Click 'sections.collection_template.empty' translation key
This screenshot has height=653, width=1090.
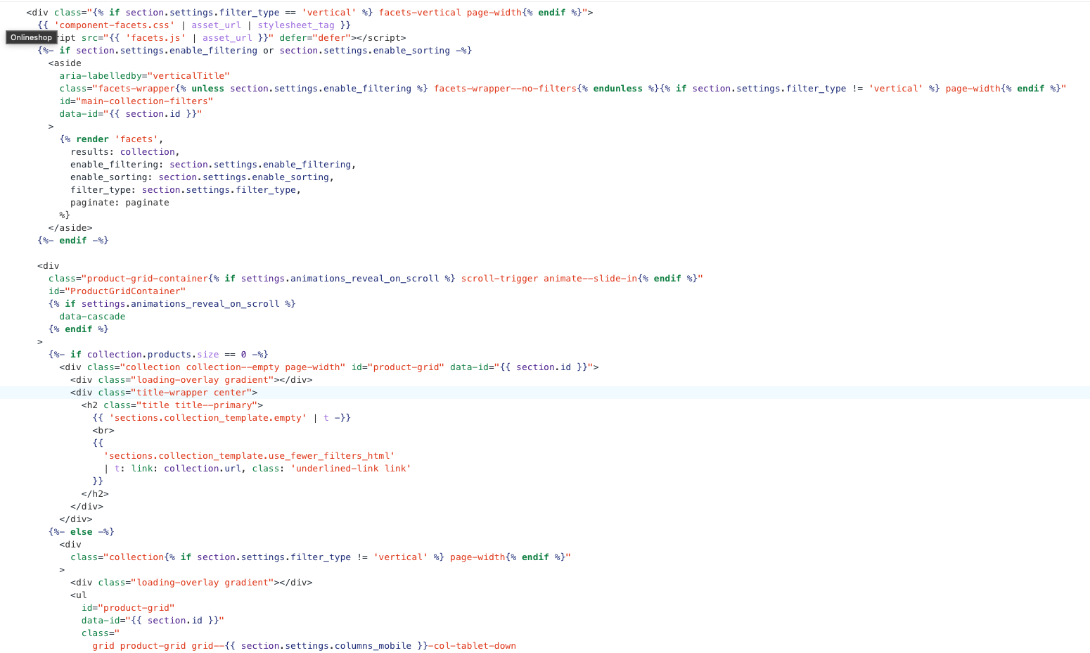(x=207, y=418)
